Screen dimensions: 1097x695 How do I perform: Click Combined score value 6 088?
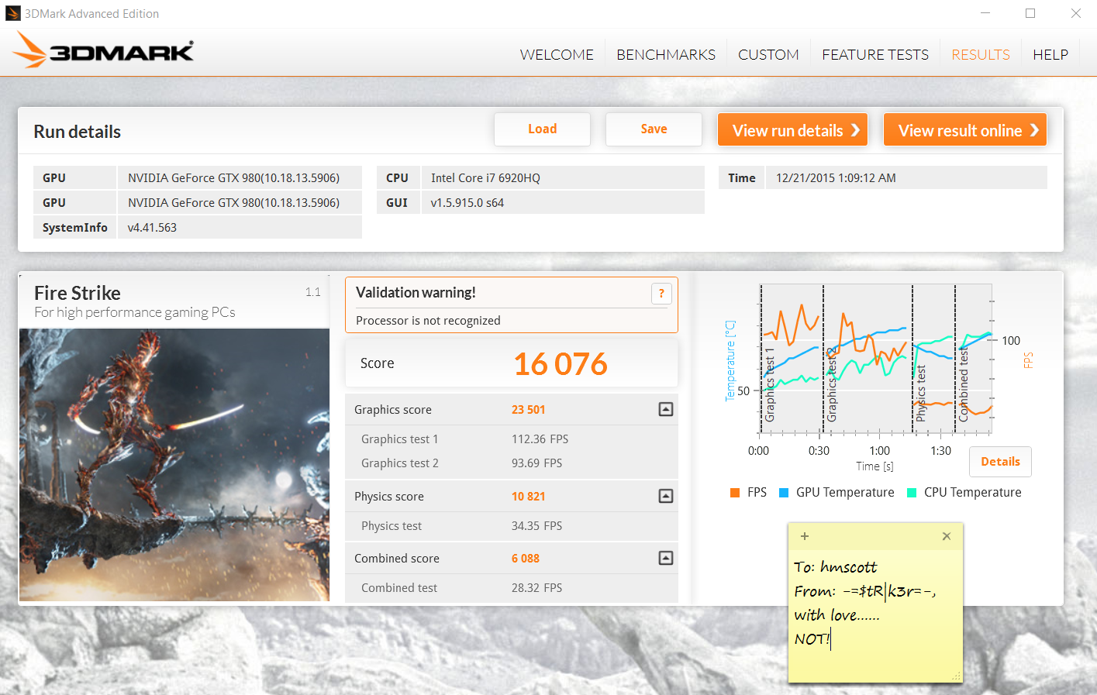coord(525,558)
